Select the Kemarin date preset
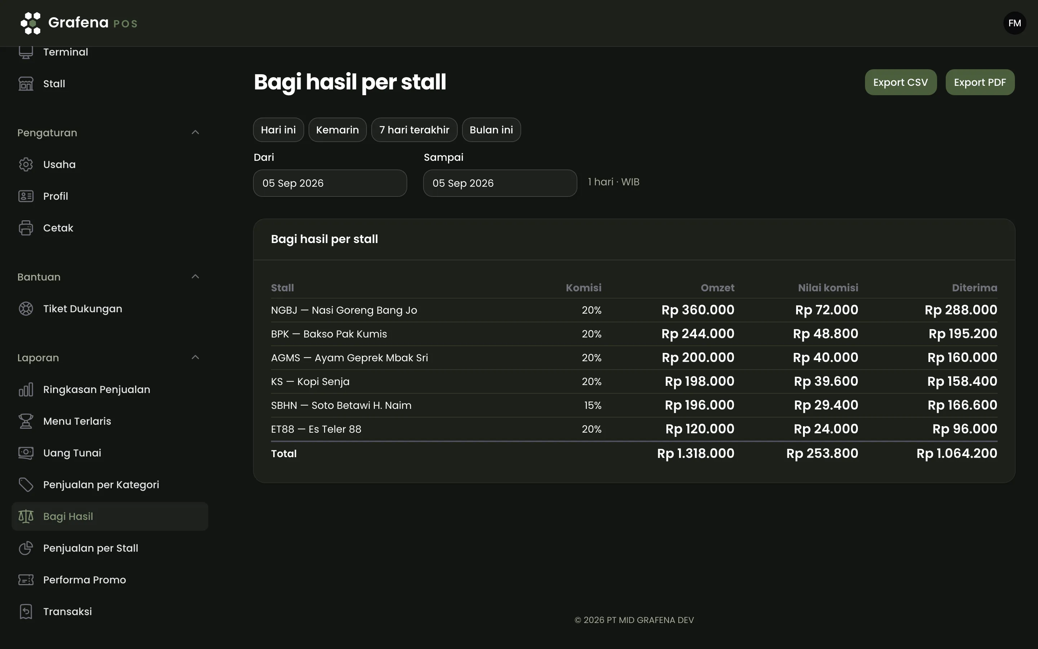The image size is (1038, 649). tap(337, 130)
